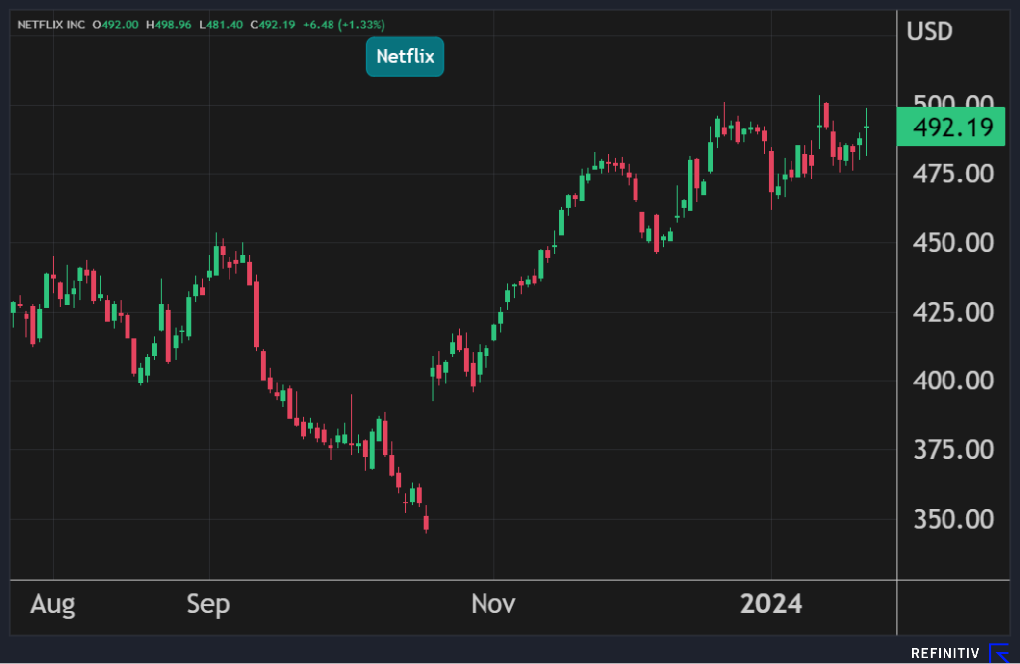Click the REFINITIV brand text
The height and width of the screenshot is (664, 1020).
945,653
